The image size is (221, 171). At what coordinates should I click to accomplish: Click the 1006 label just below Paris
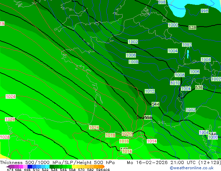point(131,55)
